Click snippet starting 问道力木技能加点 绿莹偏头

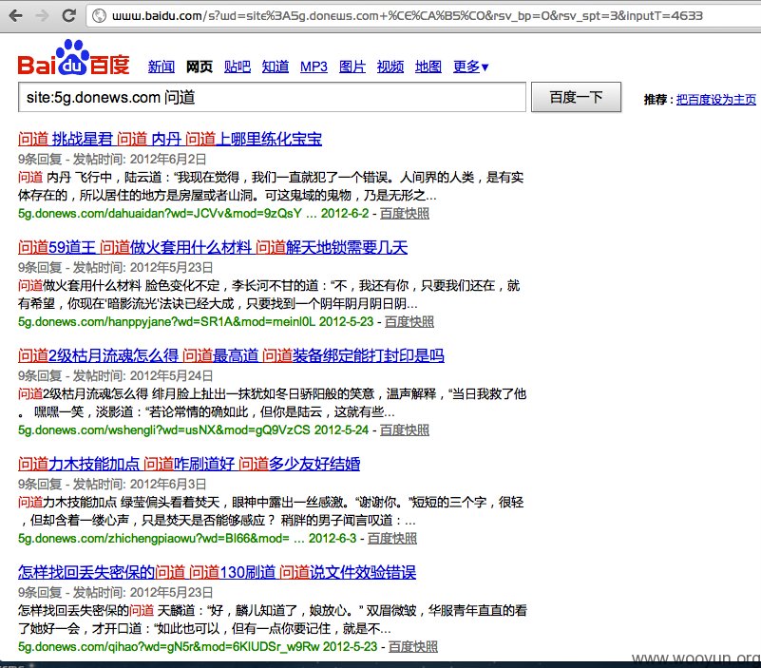click(x=271, y=510)
